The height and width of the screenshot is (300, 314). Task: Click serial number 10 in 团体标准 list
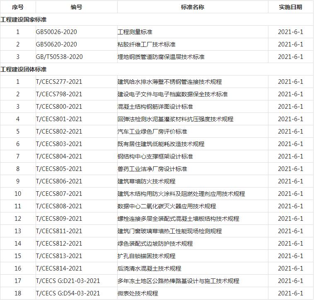[18, 193]
